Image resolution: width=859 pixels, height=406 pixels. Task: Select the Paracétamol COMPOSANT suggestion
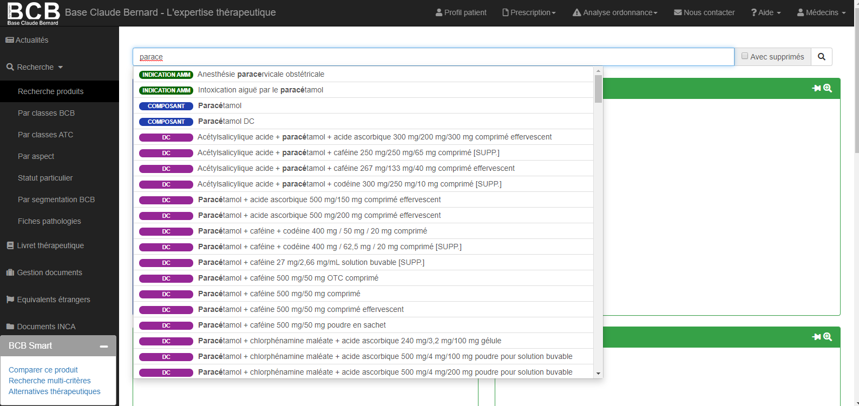(220, 105)
